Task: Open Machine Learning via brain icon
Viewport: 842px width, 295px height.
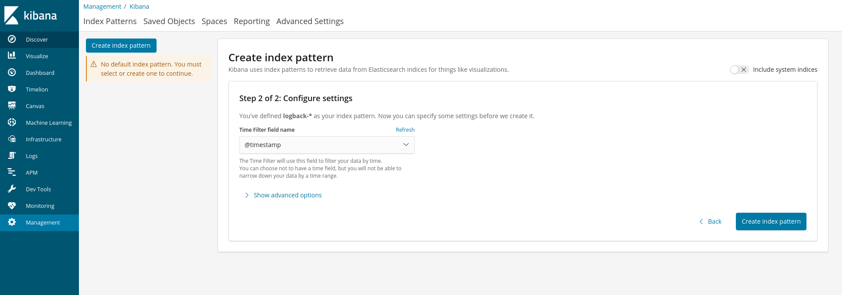Action: (12, 122)
